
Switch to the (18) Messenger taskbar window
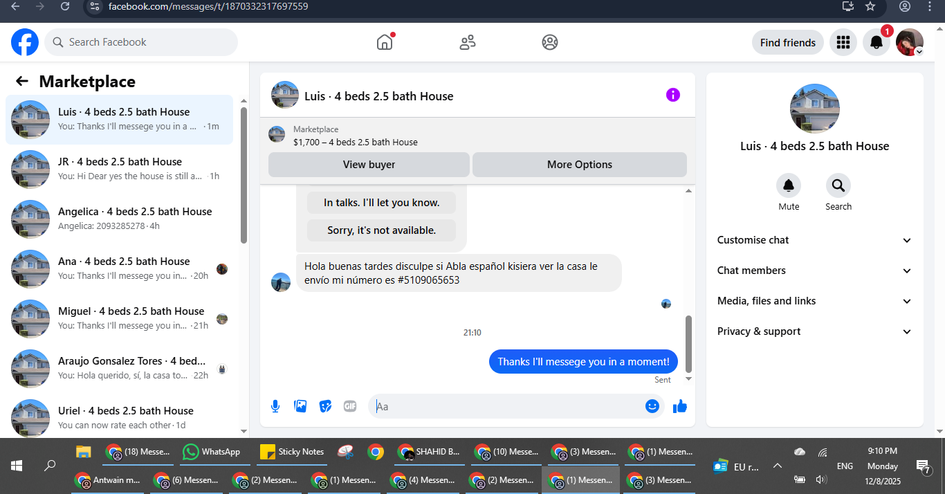[138, 452]
